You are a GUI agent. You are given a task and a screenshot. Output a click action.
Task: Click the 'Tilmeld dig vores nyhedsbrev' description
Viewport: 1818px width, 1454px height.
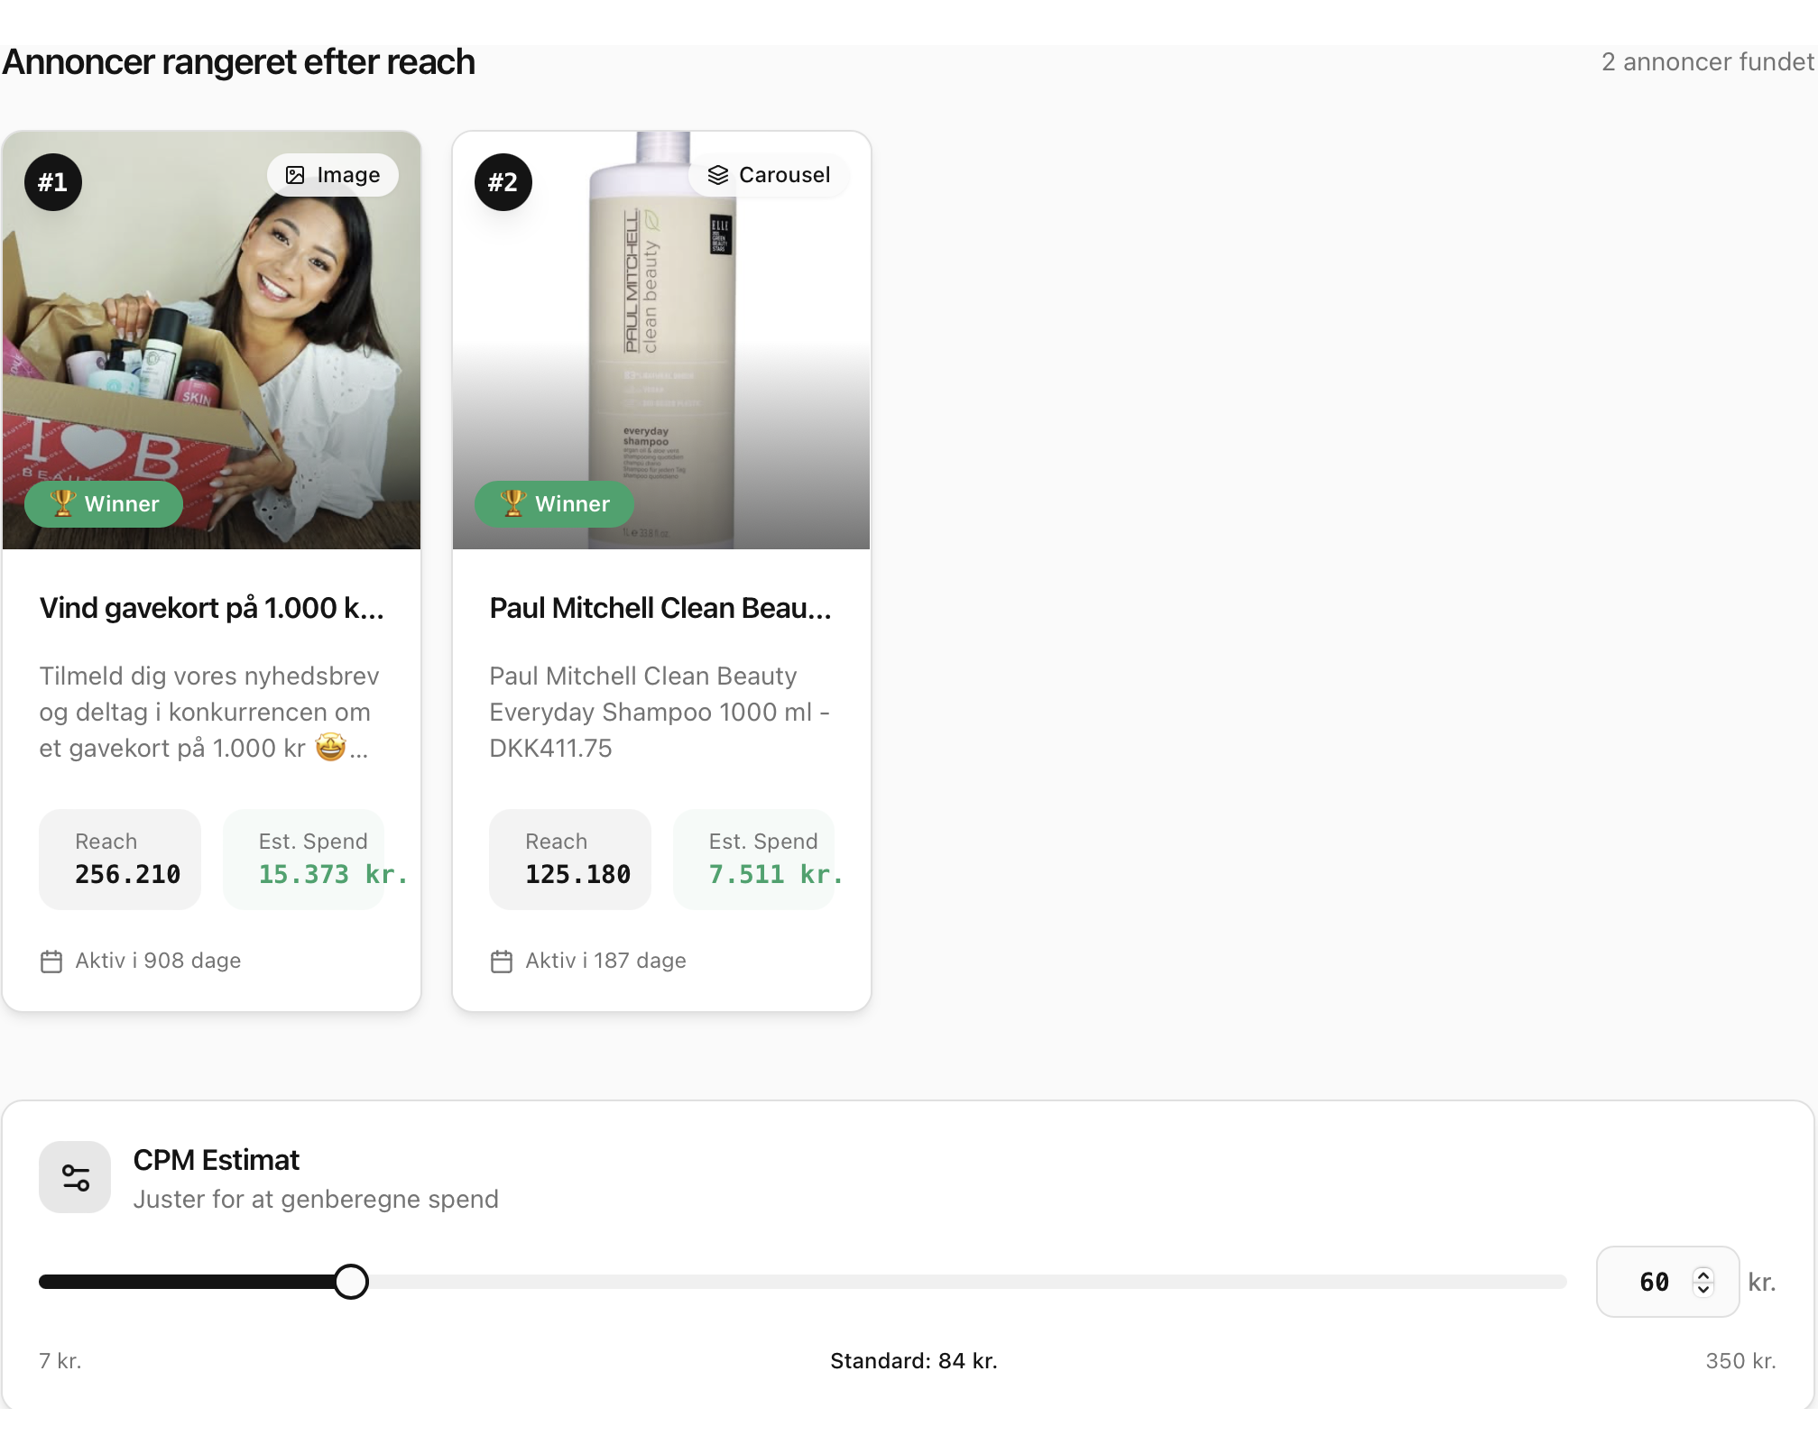pyautogui.click(x=209, y=712)
